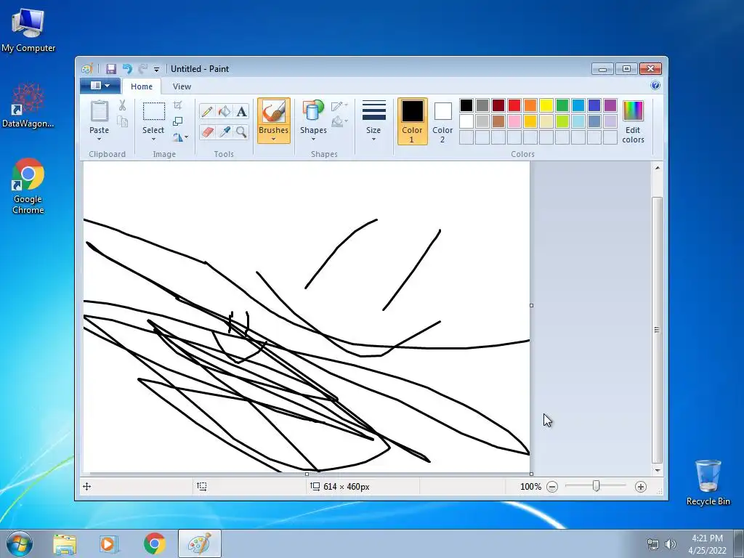This screenshot has width=744, height=558.
Task: Click the volume speaker tray icon
Action: click(x=671, y=544)
